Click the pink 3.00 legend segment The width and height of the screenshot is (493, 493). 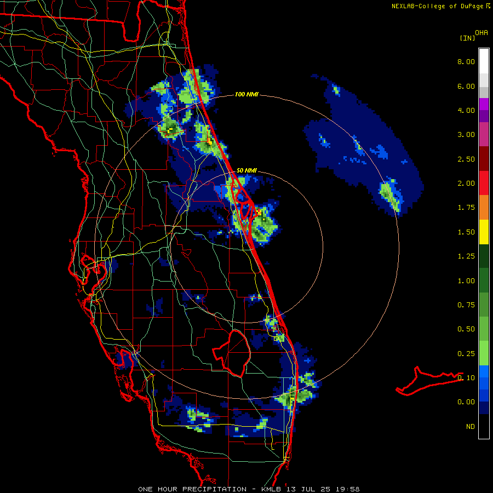coord(484,134)
